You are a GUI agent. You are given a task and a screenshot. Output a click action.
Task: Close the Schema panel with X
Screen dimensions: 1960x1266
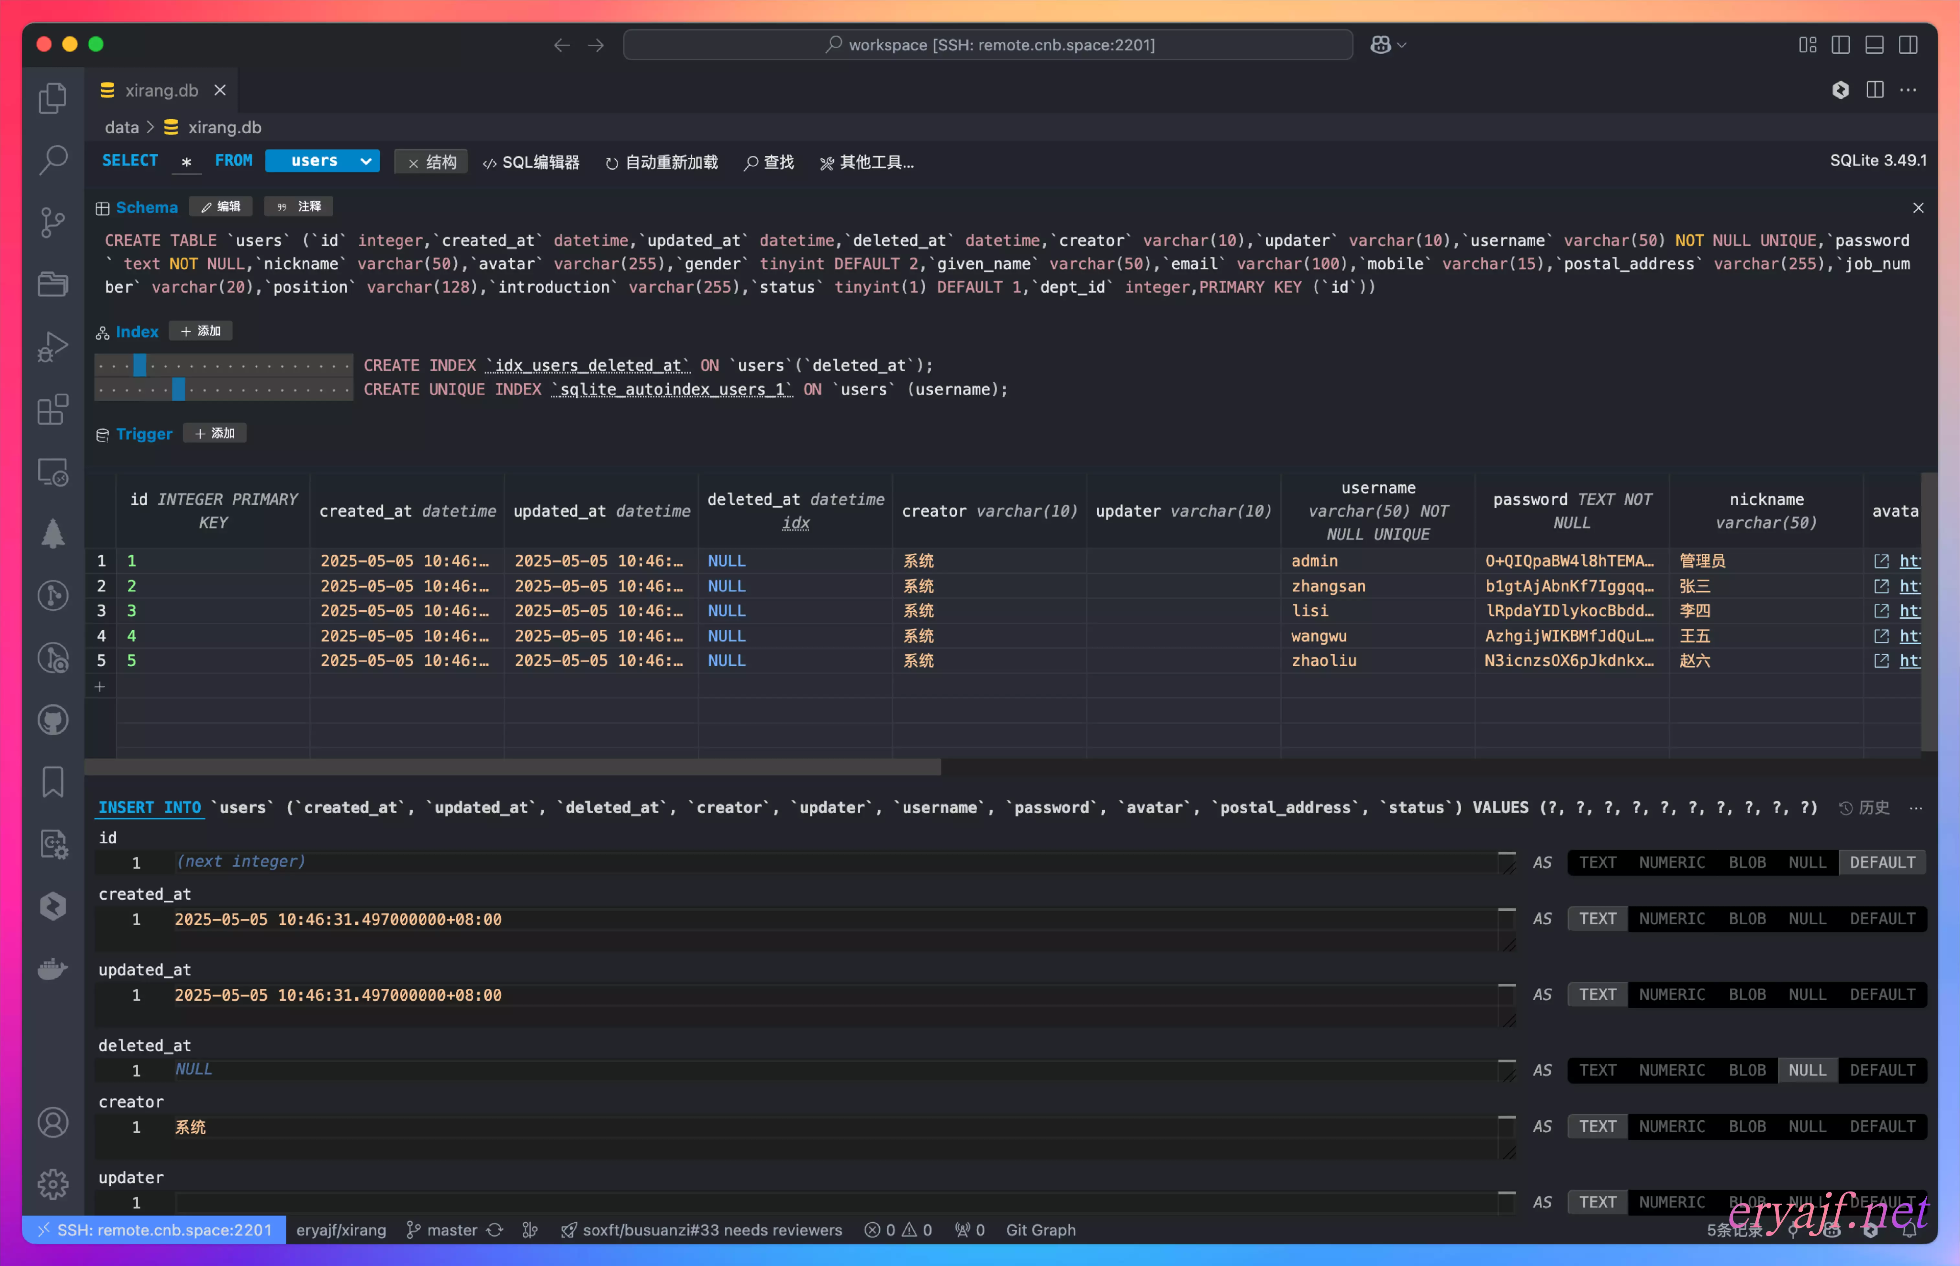pos(1918,208)
